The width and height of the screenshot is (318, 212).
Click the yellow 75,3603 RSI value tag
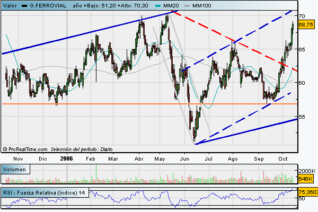(308, 192)
